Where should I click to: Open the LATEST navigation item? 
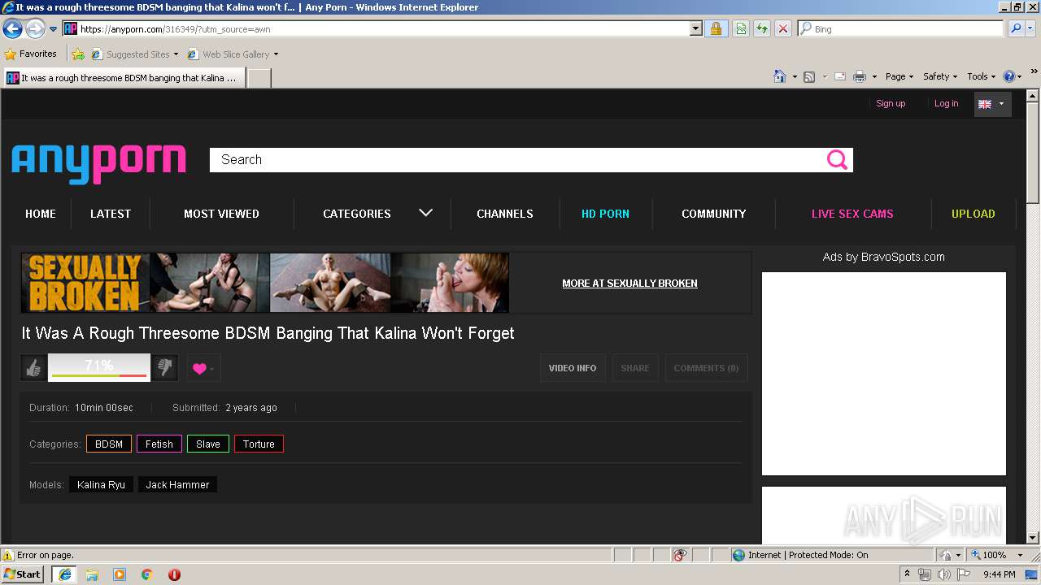click(111, 214)
